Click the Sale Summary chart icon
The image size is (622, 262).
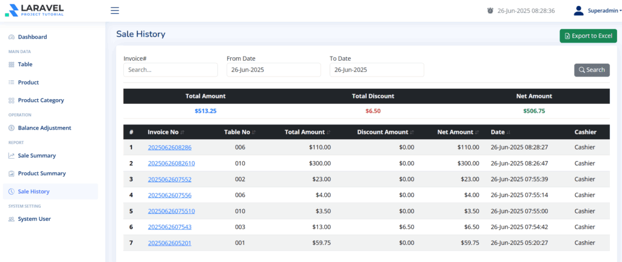12,156
